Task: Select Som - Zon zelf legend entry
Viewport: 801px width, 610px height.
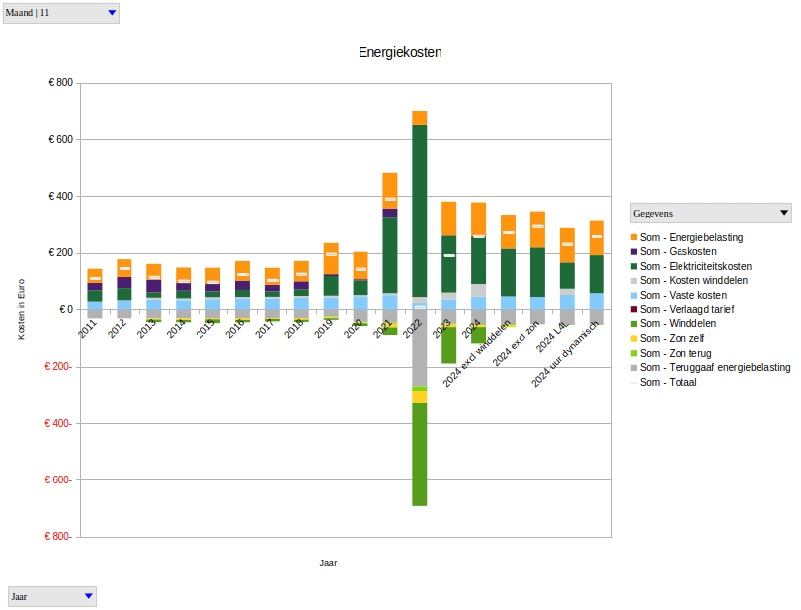Action: click(676, 338)
